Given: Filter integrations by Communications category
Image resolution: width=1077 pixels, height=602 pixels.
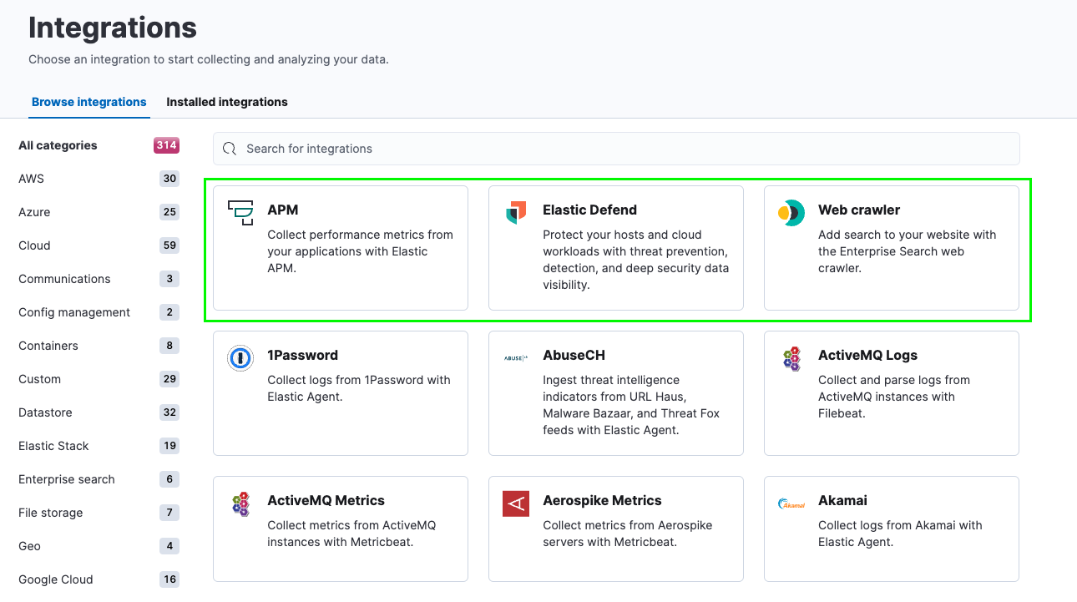Looking at the screenshot, I should pos(64,279).
